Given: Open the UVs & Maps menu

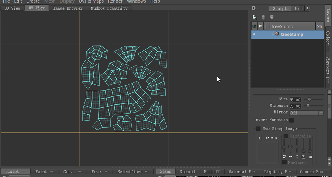Looking at the screenshot, I should point(91,1).
